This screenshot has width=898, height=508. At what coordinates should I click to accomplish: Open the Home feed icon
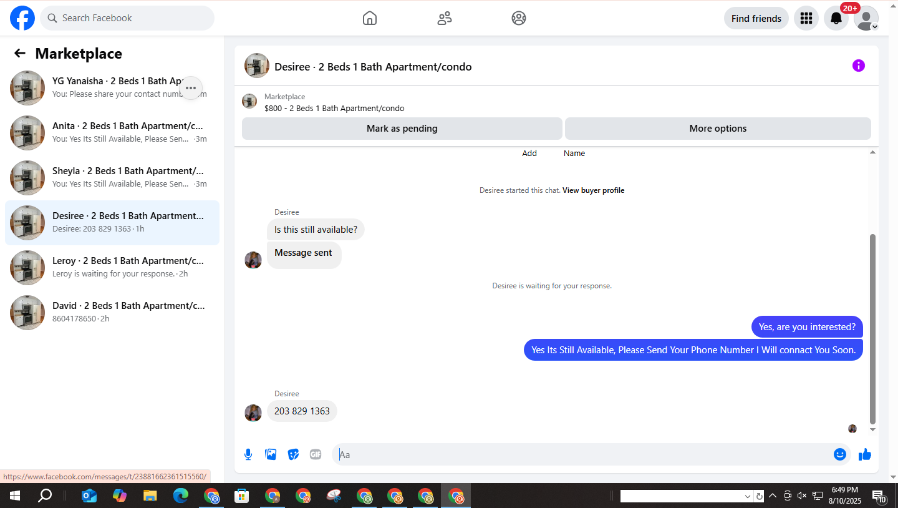click(x=370, y=18)
